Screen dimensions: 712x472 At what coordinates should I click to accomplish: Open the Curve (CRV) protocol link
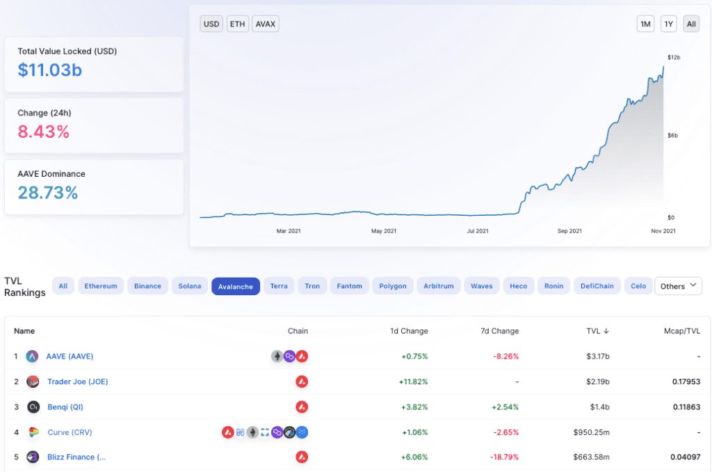[x=70, y=432]
